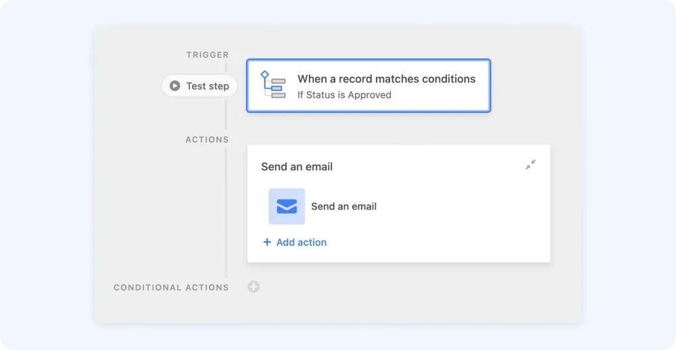Screen dimensions: 676x350
Task: Click empty space inside the Send an email card
Action: [457, 216]
